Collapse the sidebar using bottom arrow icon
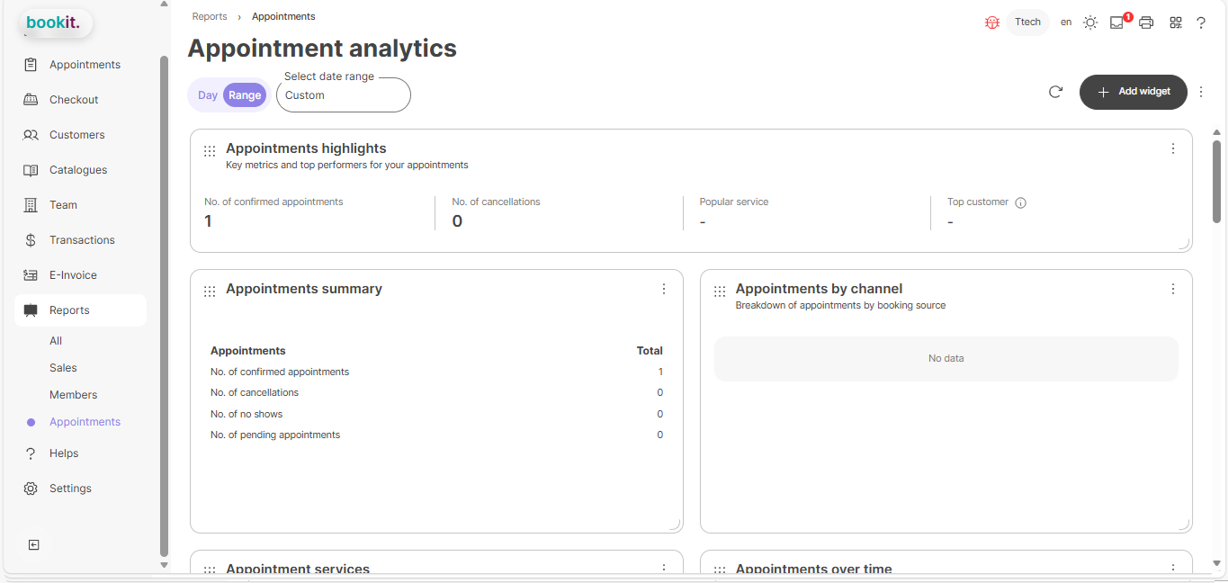The width and height of the screenshot is (1228, 583). (x=33, y=544)
